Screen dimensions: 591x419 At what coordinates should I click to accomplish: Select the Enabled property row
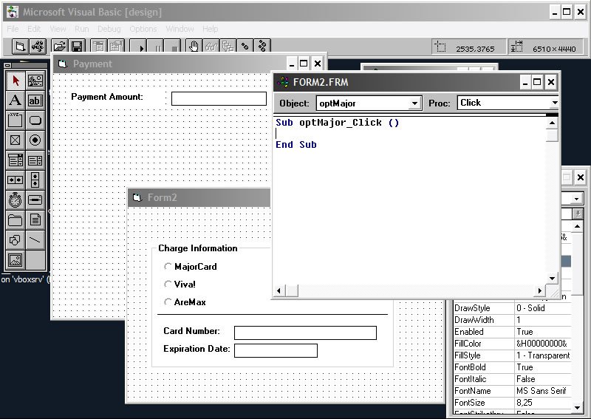pyautogui.click(x=512, y=332)
